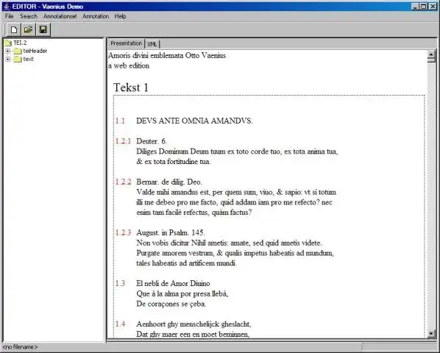Image resolution: width=440 pixels, height=353 pixels.
Task: Click the red 1.2.2 line number
Action: (123, 182)
